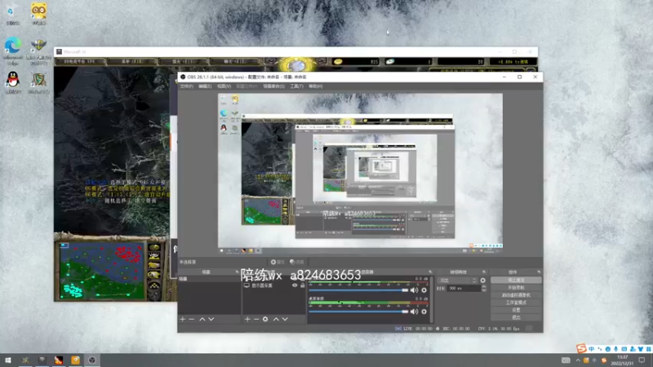Open gear settings for desktop audio channel
The image size is (653, 367).
point(424,312)
